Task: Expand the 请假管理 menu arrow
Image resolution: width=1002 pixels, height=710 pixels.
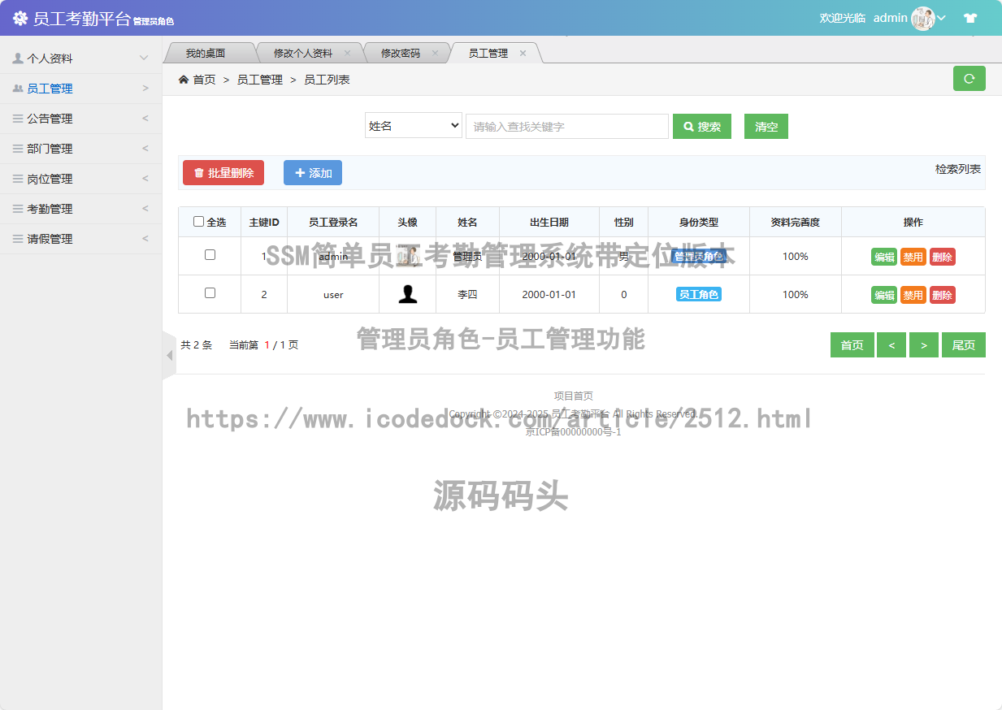Action: 145,239
